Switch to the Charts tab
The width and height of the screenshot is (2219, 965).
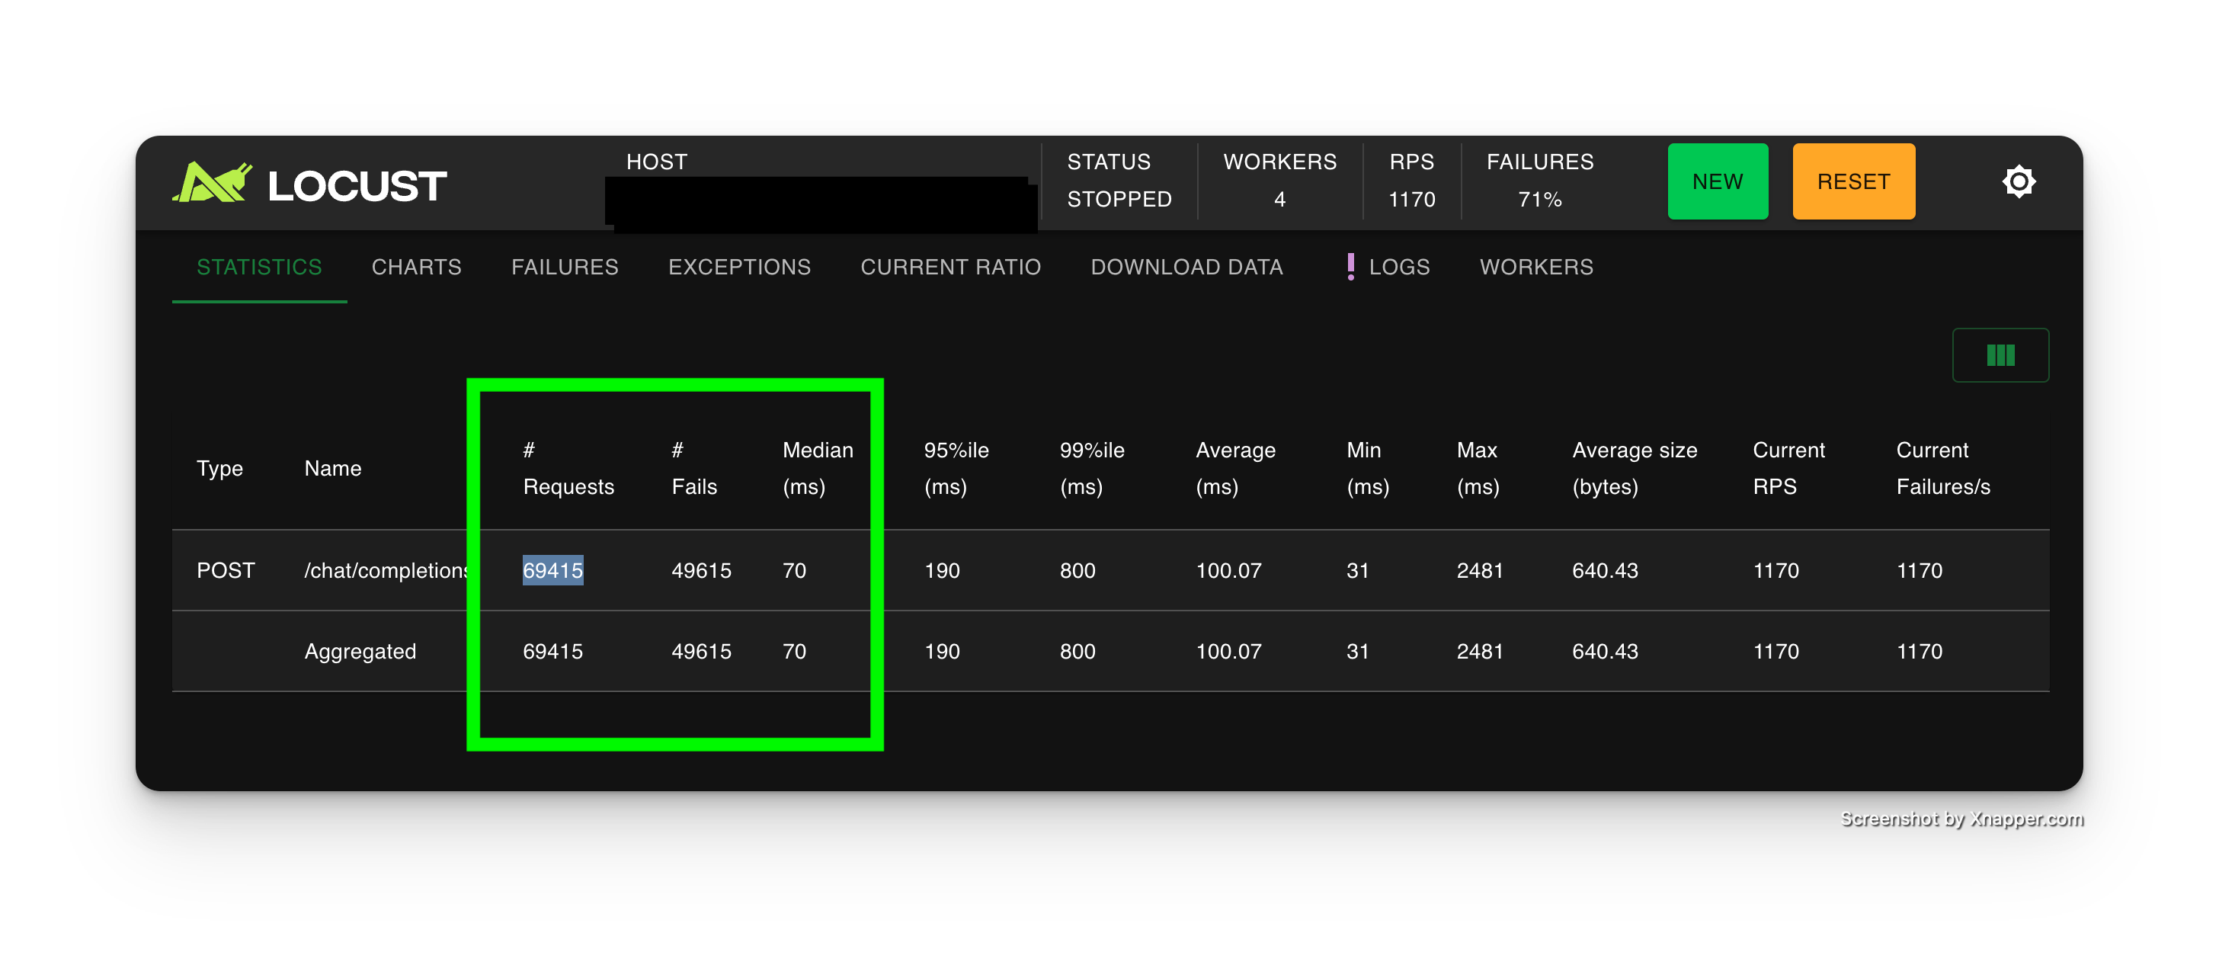[x=416, y=267]
